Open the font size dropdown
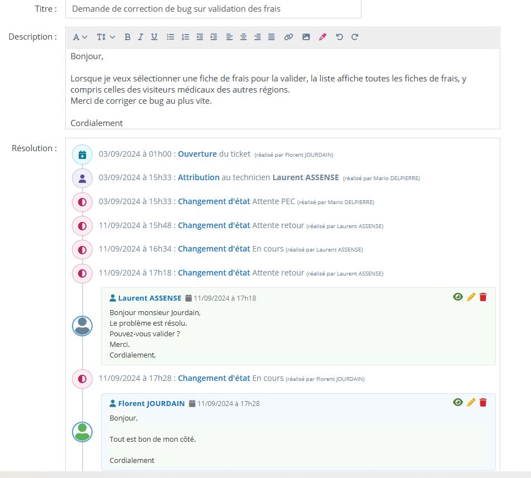This screenshot has width=531, height=478. (105, 37)
